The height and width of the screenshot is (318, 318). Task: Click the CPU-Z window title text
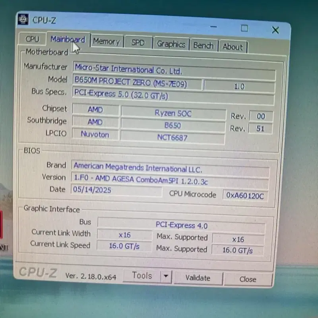[44, 20]
